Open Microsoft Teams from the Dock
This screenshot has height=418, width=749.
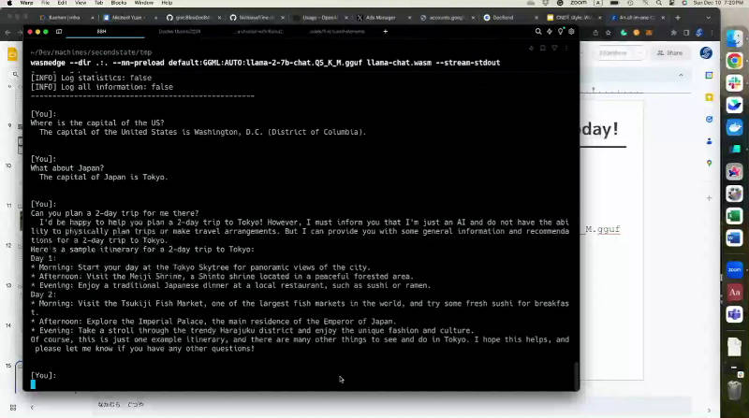tap(735, 314)
